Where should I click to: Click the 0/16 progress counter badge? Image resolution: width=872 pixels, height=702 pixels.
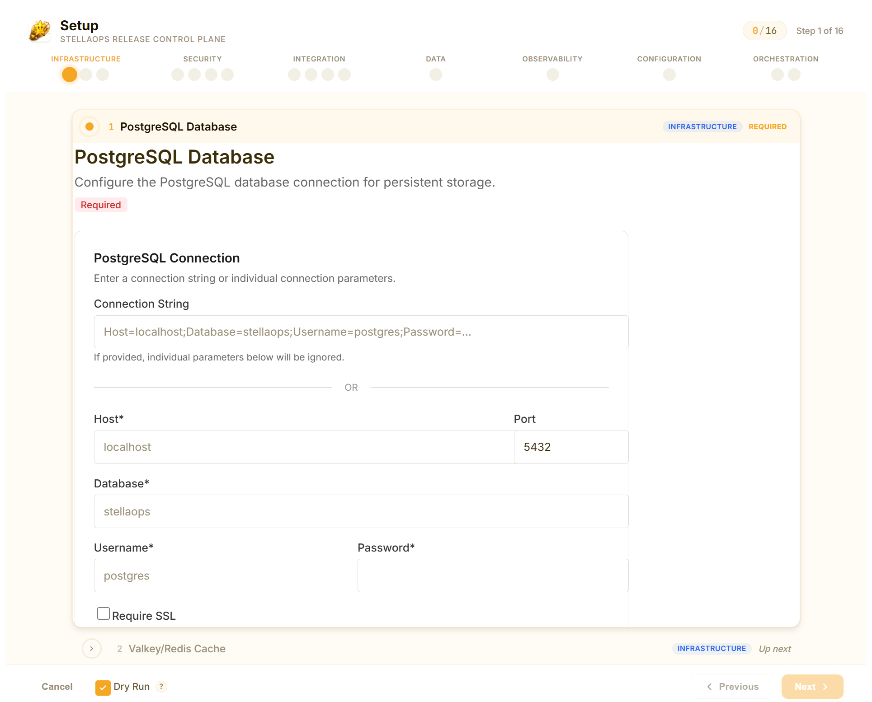point(764,31)
